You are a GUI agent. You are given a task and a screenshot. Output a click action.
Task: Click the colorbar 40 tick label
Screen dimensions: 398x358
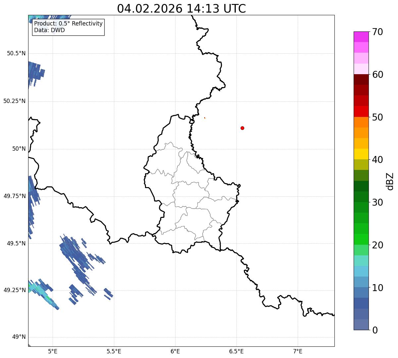coord(377,160)
